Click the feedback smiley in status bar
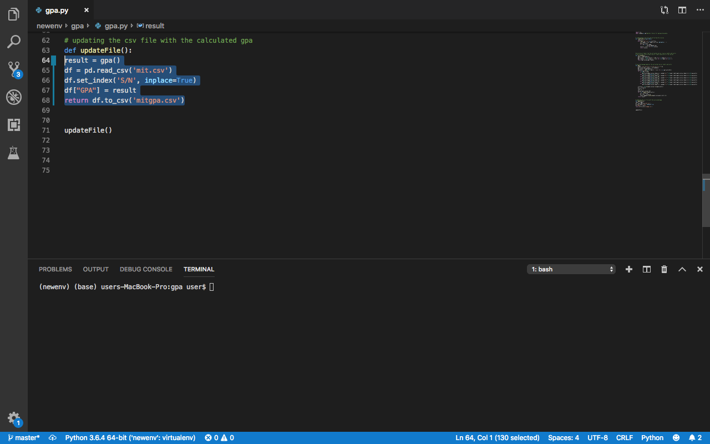Screen dimensions: 710x444 coord(677,438)
